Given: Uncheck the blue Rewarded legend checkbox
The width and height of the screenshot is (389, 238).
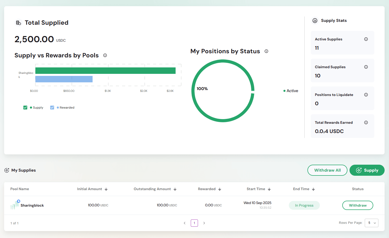Looking at the screenshot, I should (x=52, y=108).
